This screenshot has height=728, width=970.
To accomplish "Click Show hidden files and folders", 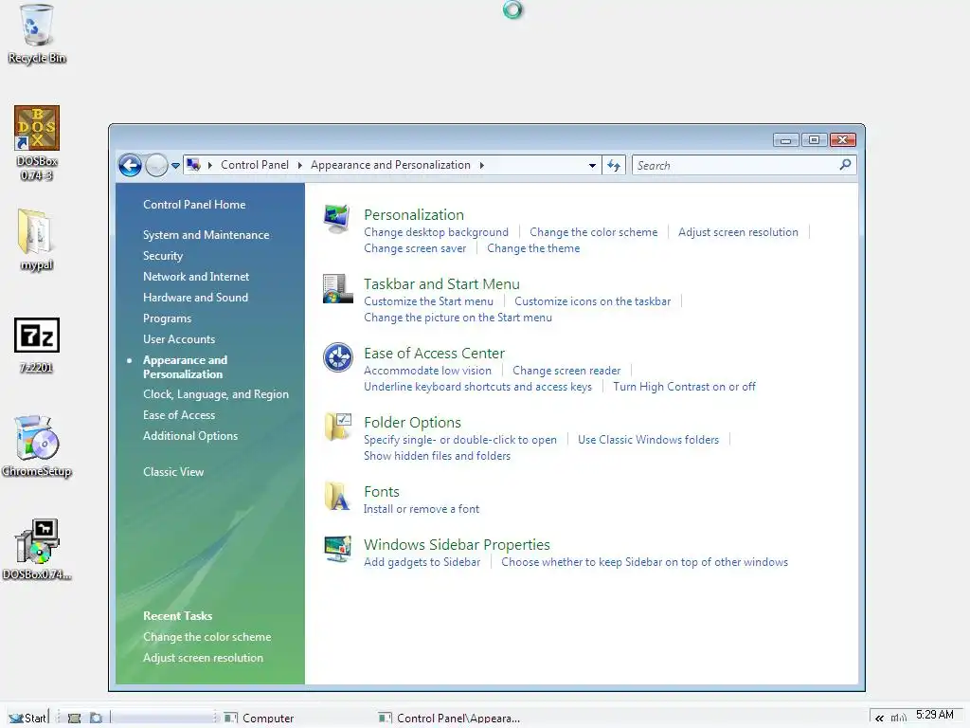I will click(437, 456).
